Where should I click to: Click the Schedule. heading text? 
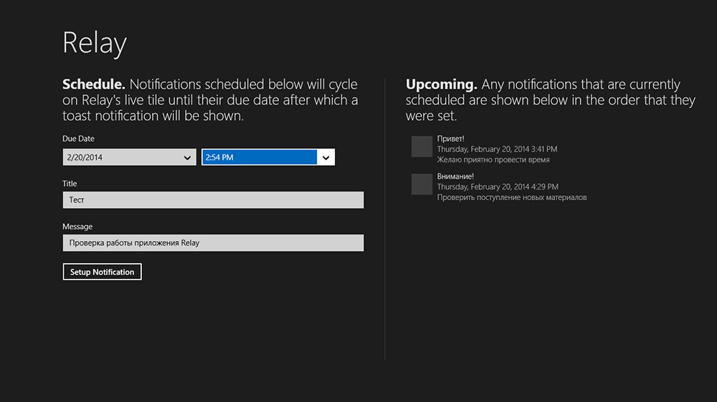[x=94, y=84]
